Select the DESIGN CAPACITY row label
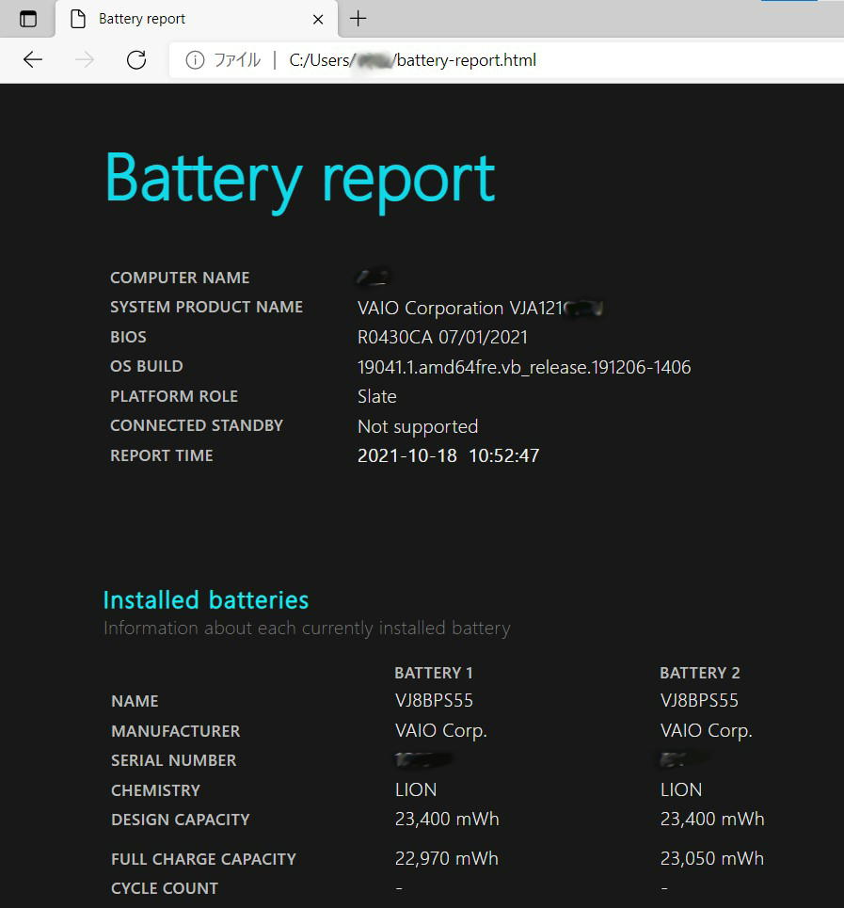The image size is (844, 908). [181, 820]
